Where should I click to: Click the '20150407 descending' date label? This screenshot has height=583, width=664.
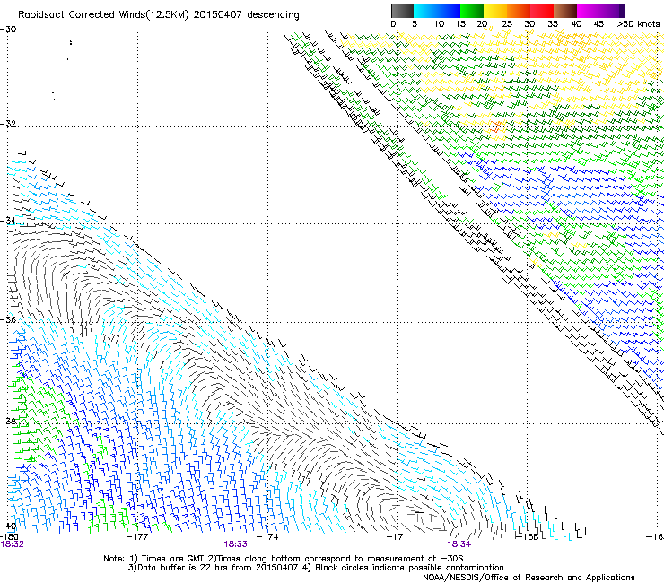pyautogui.click(x=246, y=15)
